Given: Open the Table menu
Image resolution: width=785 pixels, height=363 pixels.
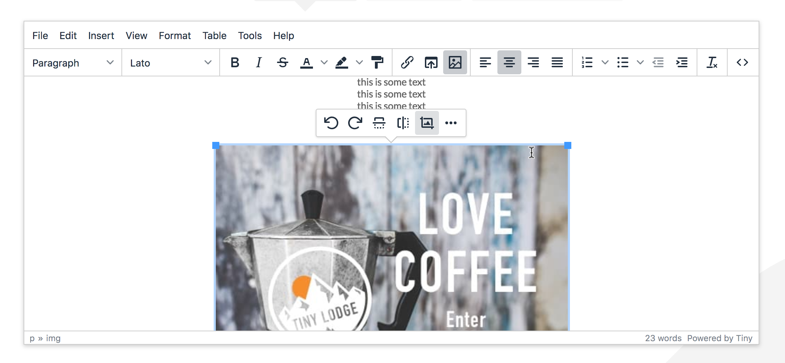Looking at the screenshot, I should coord(214,36).
